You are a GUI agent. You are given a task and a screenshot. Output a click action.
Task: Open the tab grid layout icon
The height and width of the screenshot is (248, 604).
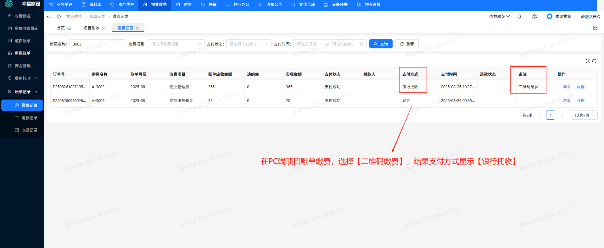click(595, 28)
